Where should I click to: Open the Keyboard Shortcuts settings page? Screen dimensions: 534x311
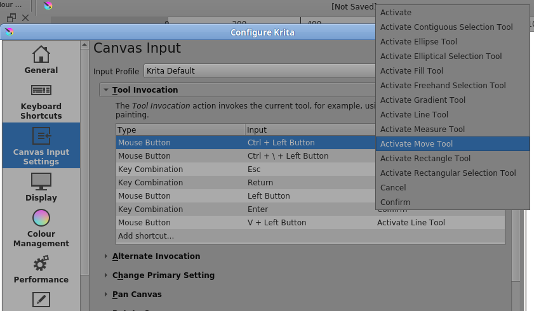pyautogui.click(x=41, y=102)
